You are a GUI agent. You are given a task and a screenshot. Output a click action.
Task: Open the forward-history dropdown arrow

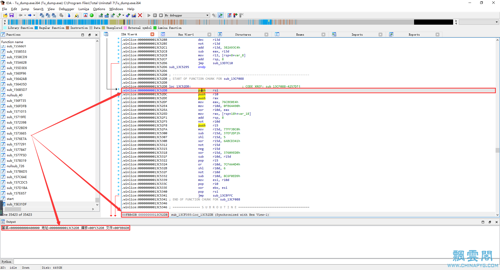pyautogui.click(x=34, y=15)
